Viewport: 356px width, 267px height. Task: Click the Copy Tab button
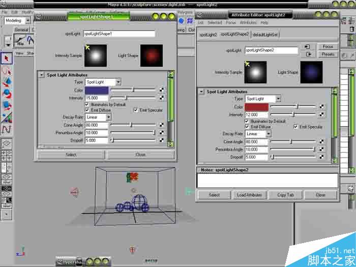pyautogui.click(x=285, y=195)
